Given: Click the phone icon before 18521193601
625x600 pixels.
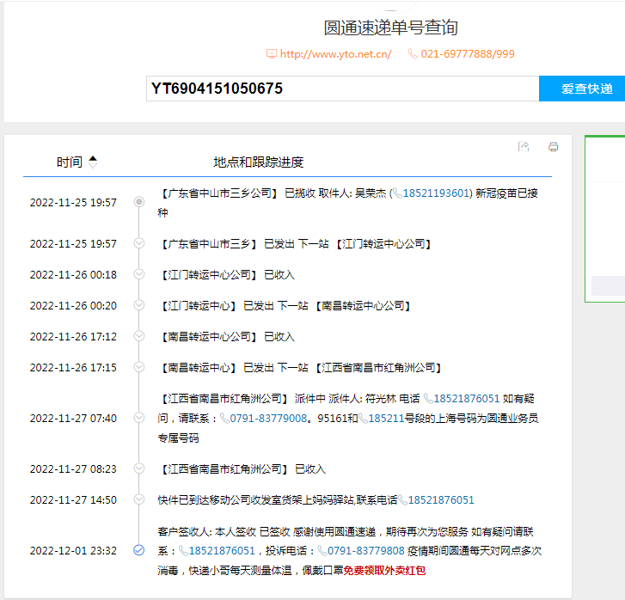Looking at the screenshot, I should 398,193.
